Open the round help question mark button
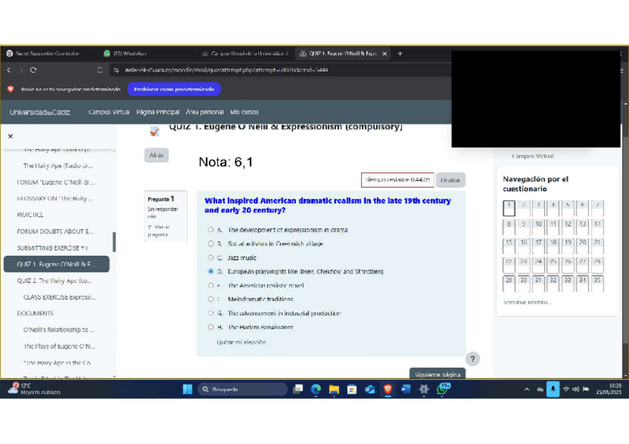The height and width of the screenshot is (444, 629). pos(473,359)
